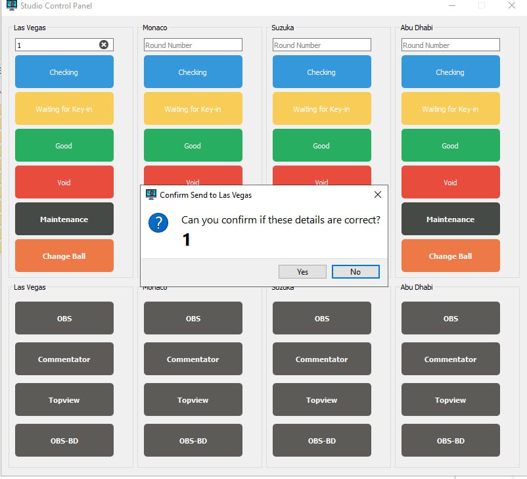Open Commentator for Monaco
527x479 pixels.
(x=193, y=359)
